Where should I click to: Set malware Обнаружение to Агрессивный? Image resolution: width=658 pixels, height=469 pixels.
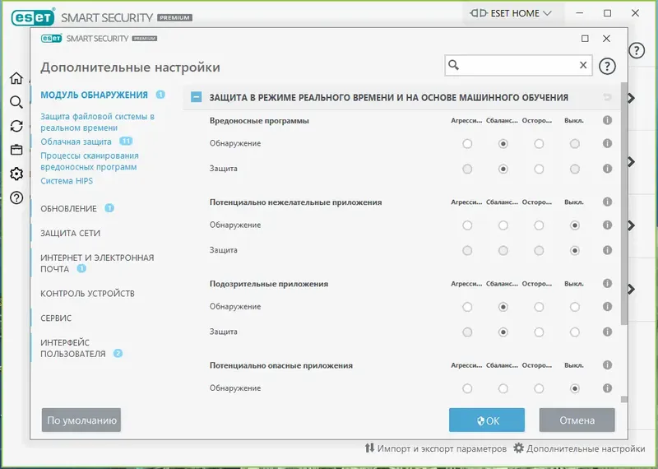pos(467,144)
